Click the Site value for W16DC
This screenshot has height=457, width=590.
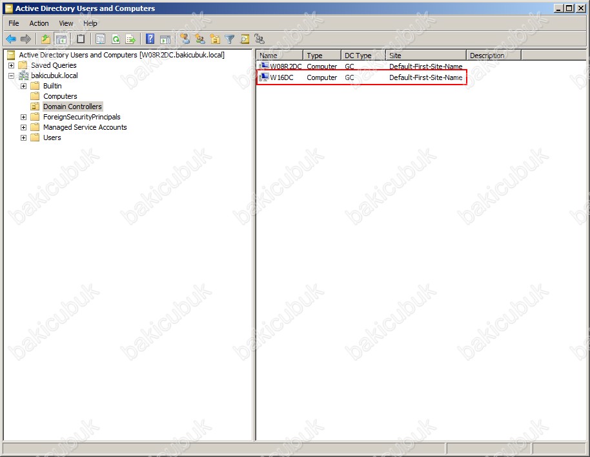pos(425,77)
